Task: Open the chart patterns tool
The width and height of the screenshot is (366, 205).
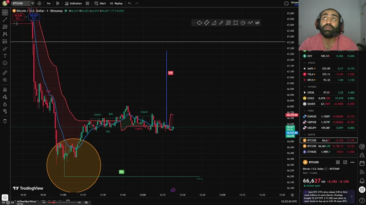Action: [x=5, y=34]
